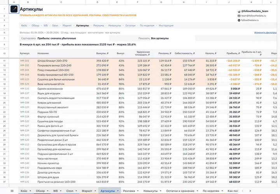Click the dashboard logo icon in cell A1
The image size is (280, 194).
coord(14,9)
